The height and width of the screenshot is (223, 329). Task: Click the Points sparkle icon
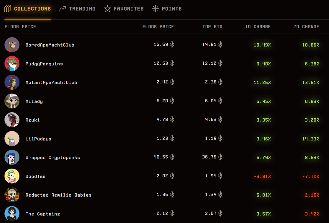coord(155,9)
